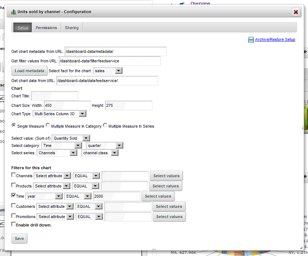Click the Save button
The height and width of the screenshot is (256, 308).
point(19,238)
